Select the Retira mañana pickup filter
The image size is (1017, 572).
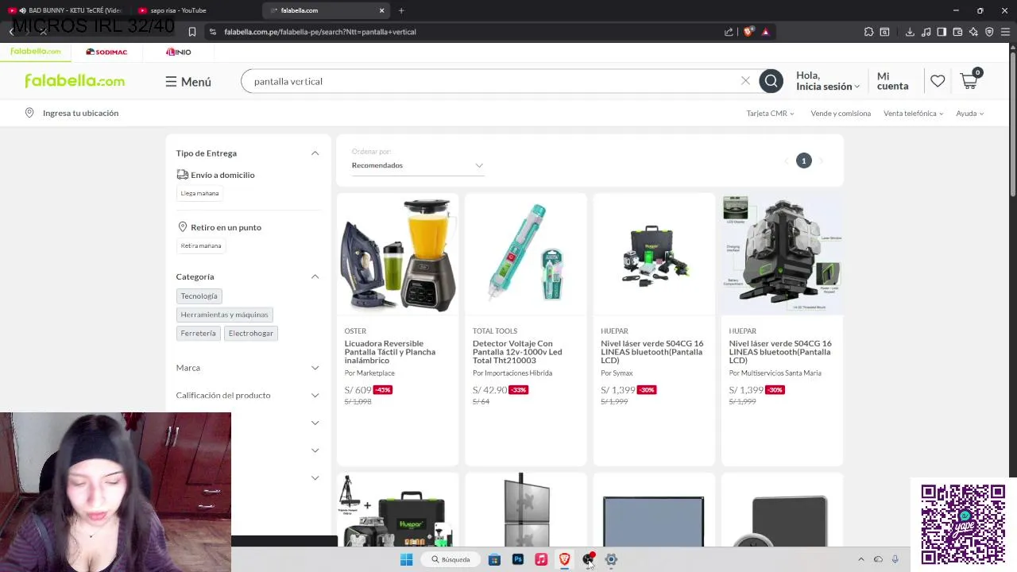coord(201,245)
